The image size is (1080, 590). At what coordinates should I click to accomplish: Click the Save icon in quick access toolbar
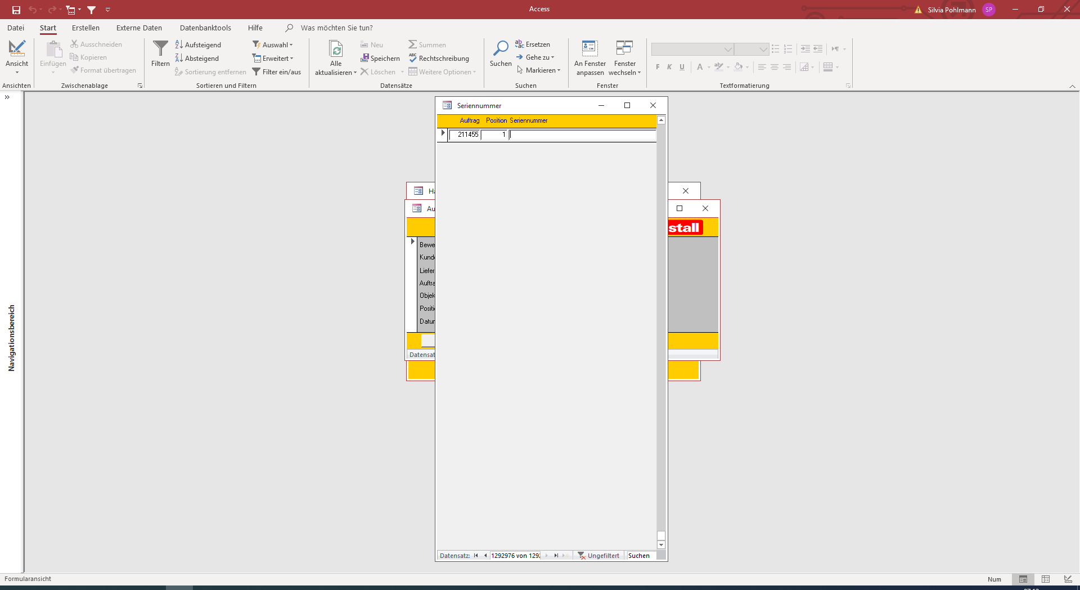click(x=16, y=10)
